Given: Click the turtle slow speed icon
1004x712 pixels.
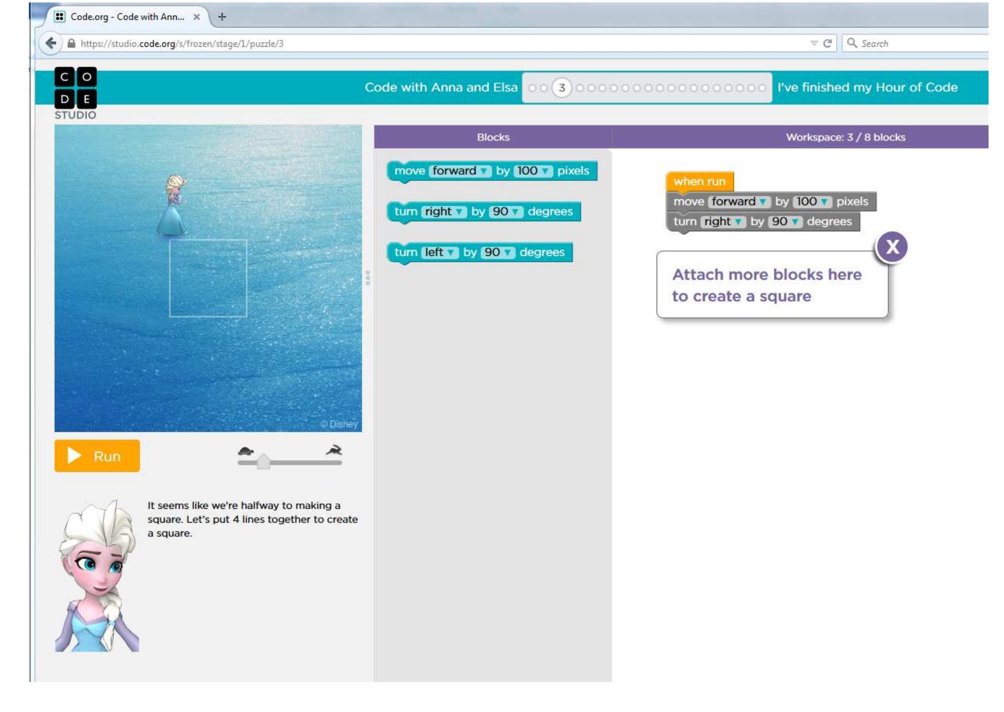Looking at the screenshot, I should pos(246,451).
